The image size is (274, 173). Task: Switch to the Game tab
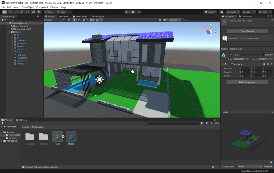64,16
